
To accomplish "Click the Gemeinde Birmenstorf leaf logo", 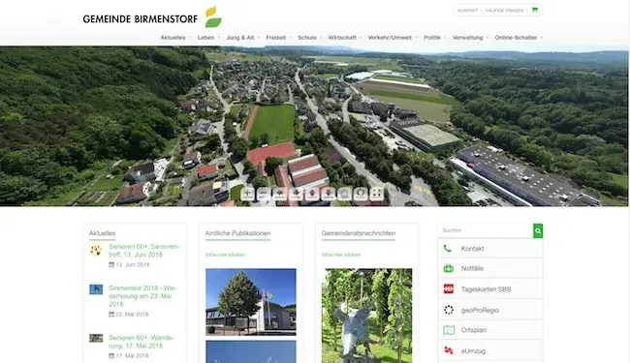I will click(213, 16).
